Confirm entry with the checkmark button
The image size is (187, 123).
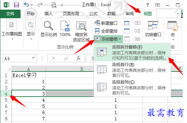tap(66, 58)
